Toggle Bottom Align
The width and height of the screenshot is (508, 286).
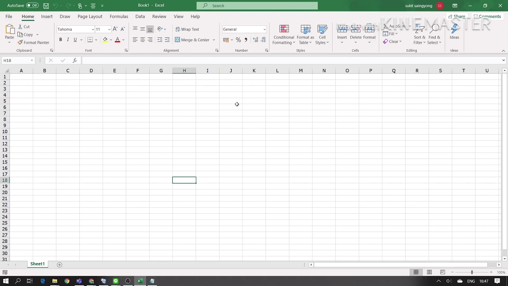pos(150,29)
